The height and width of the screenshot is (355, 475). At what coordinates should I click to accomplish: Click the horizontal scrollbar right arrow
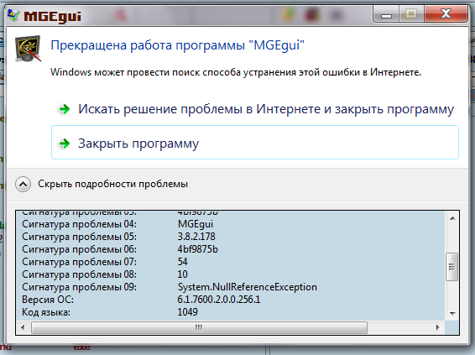click(437, 327)
